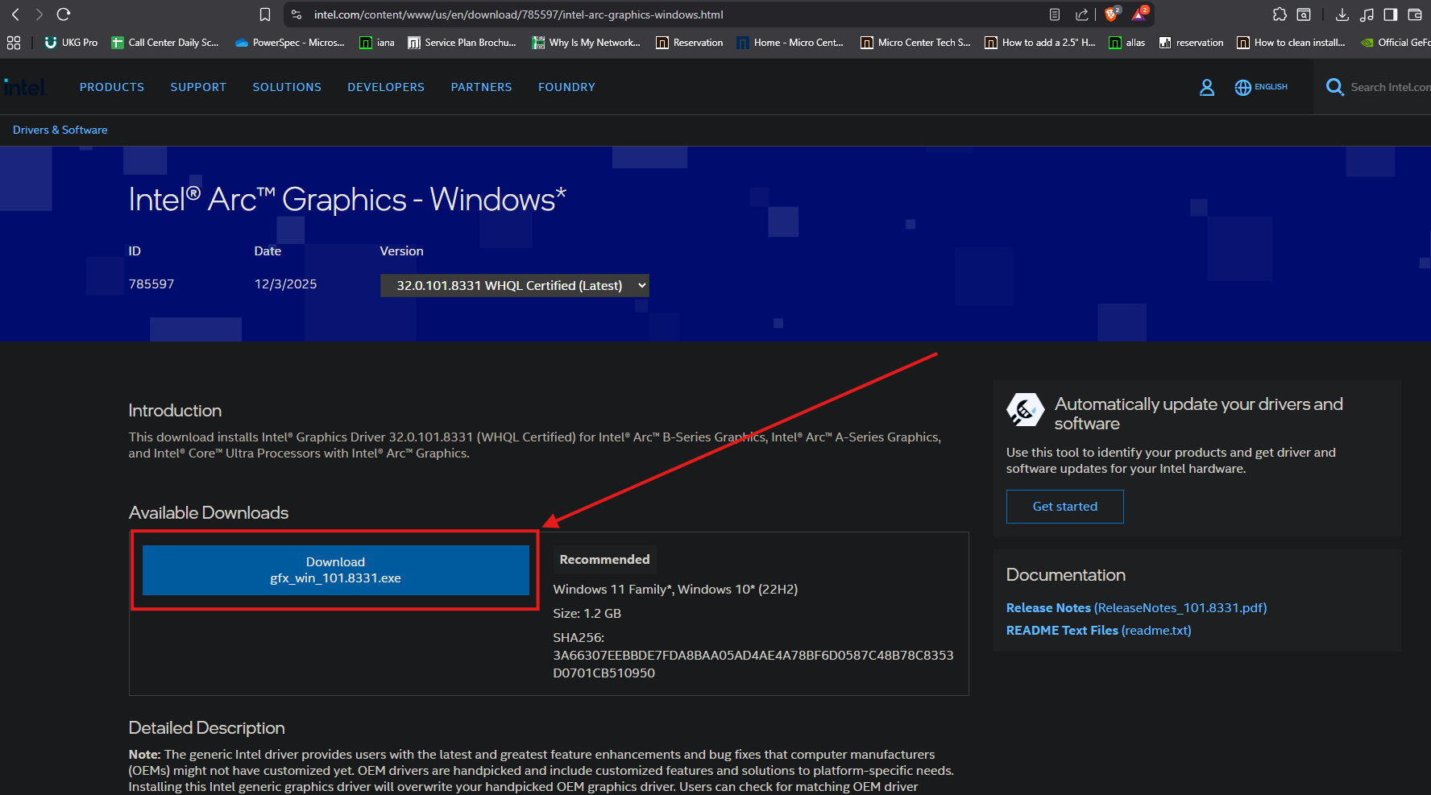Screen dimensions: 1431x795
Task: Open the Service Plan Brochu... bookmark
Action: click(462, 43)
